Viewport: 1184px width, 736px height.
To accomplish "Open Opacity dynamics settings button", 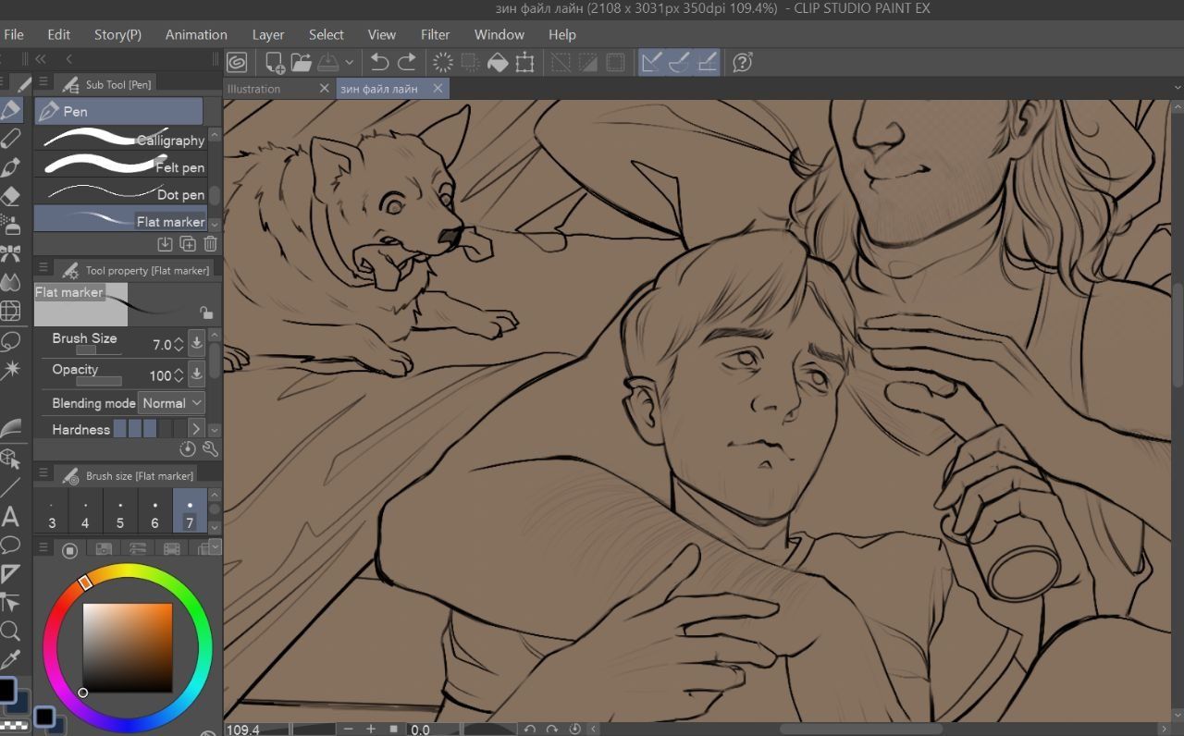I will 196,374.
